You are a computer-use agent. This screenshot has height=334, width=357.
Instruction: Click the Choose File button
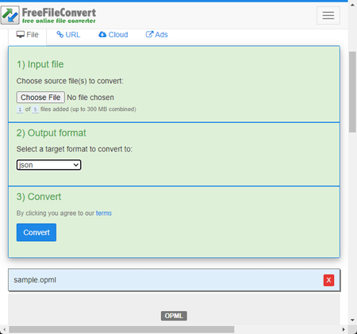[x=40, y=98]
